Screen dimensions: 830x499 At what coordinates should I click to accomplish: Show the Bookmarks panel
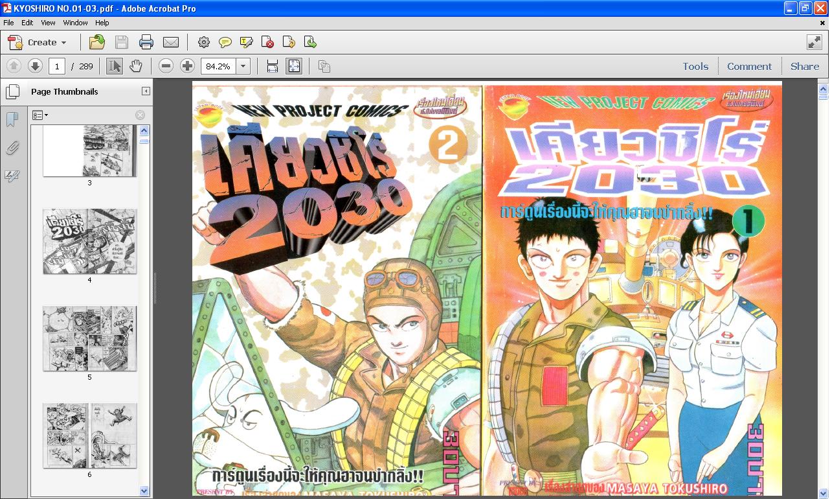pos(12,120)
